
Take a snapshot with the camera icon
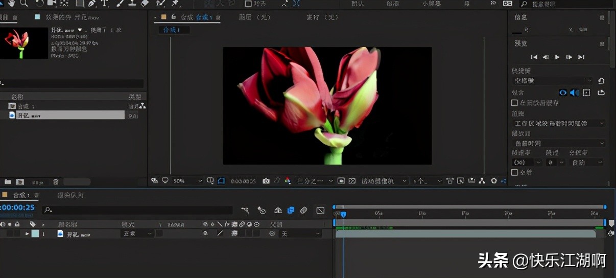(266, 181)
